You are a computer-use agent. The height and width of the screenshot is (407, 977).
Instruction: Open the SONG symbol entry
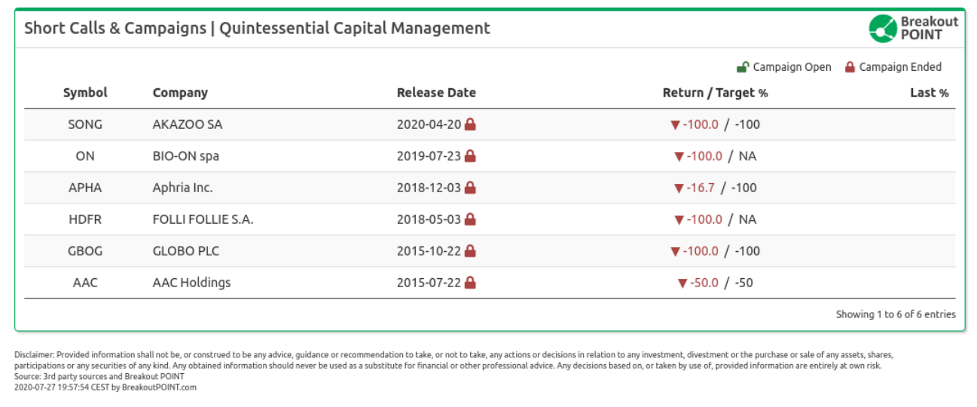click(x=85, y=124)
